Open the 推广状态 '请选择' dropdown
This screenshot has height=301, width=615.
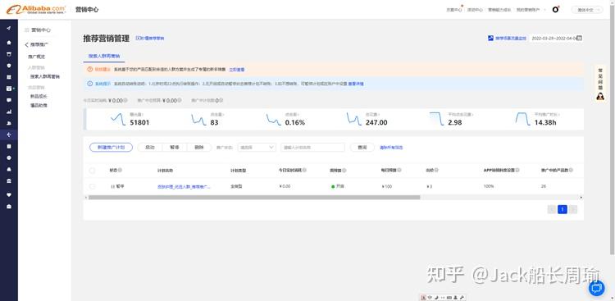(x=257, y=147)
